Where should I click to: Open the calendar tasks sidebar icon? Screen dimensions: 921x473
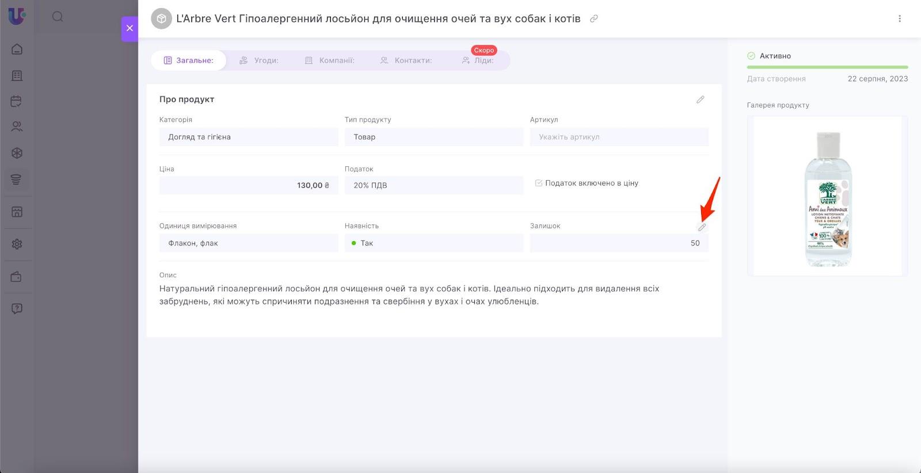(x=17, y=101)
